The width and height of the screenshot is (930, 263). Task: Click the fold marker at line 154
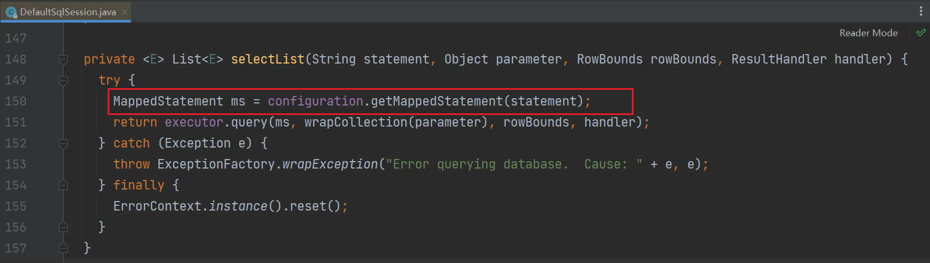click(63, 185)
